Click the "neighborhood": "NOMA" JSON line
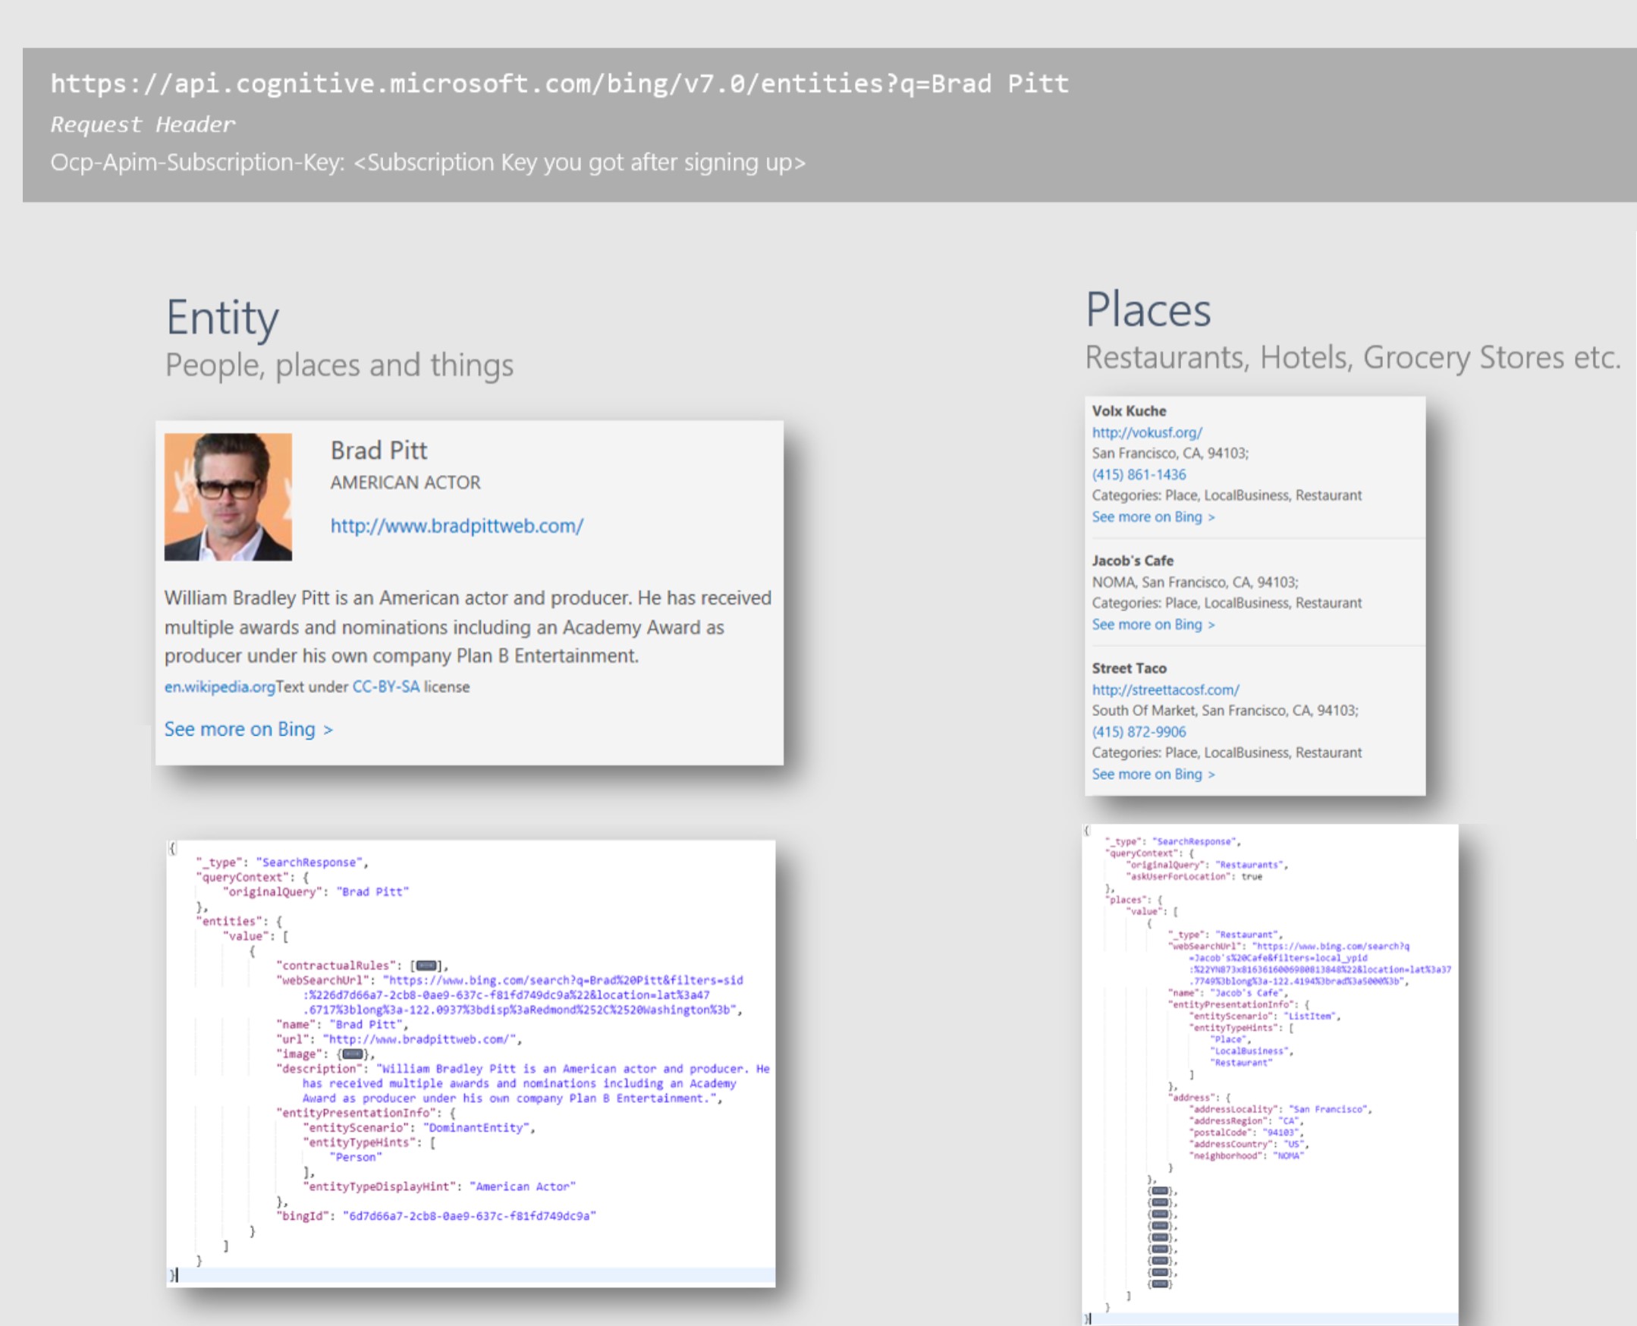The height and width of the screenshot is (1326, 1637). (1246, 1156)
